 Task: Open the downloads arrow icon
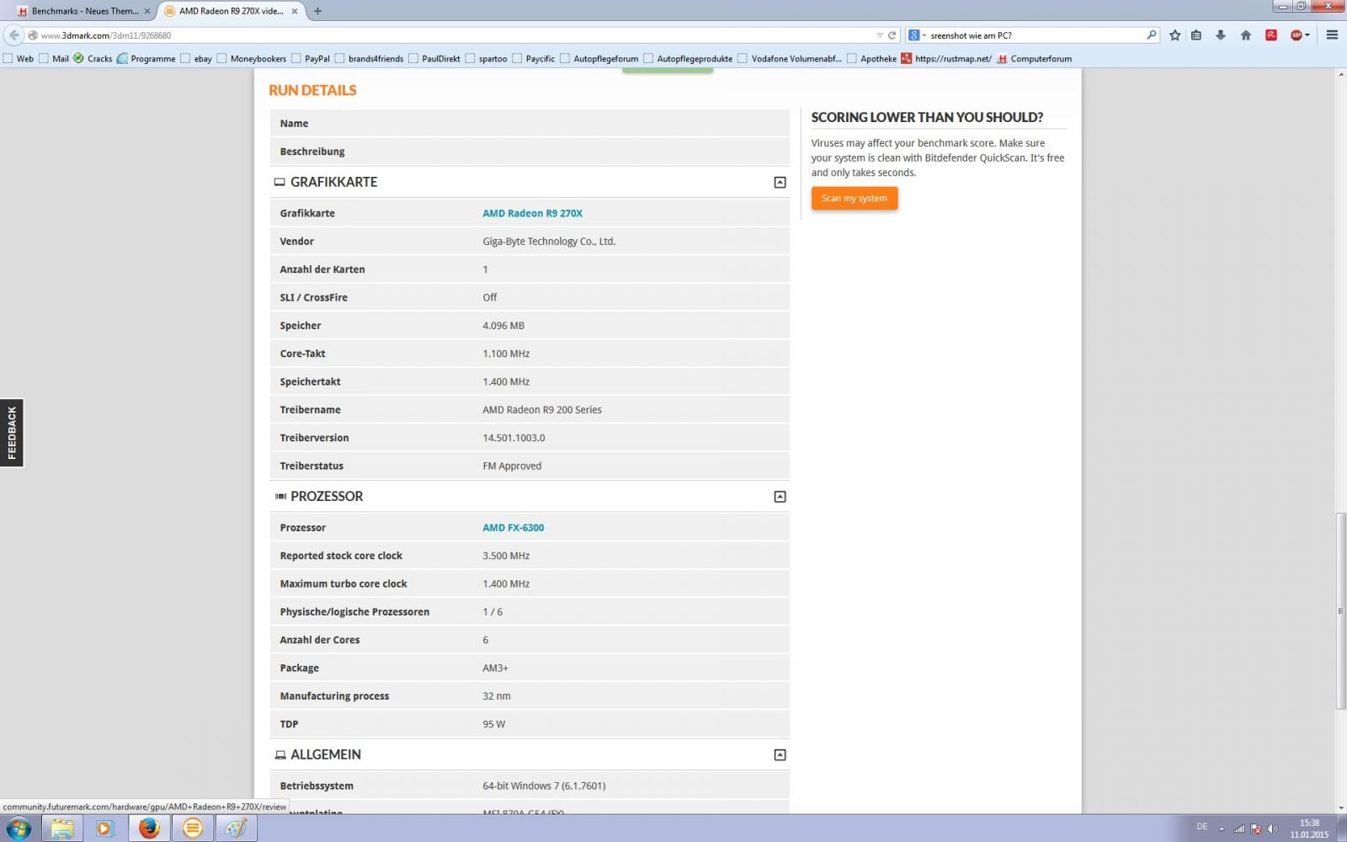coord(1220,35)
